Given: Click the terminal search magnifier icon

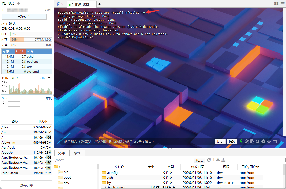Looking at the screenshot, I should pos(258,142).
